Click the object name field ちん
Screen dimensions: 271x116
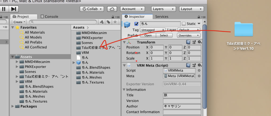coord(160,24)
